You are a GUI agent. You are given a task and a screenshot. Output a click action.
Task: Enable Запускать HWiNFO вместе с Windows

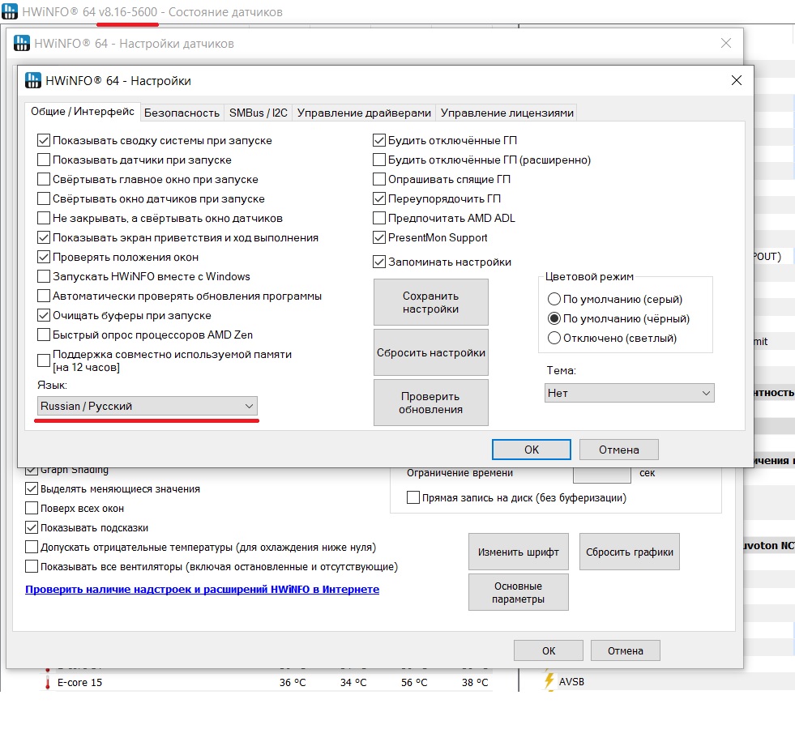44,276
